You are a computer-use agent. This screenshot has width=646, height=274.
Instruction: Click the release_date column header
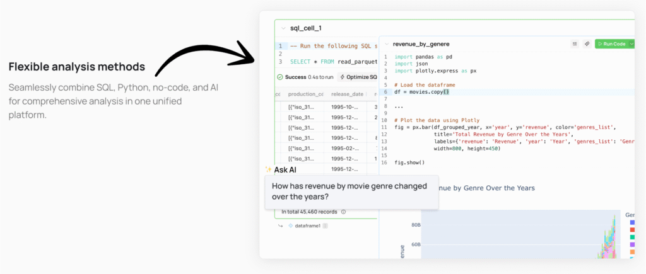pyautogui.click(x=346, y=94)
